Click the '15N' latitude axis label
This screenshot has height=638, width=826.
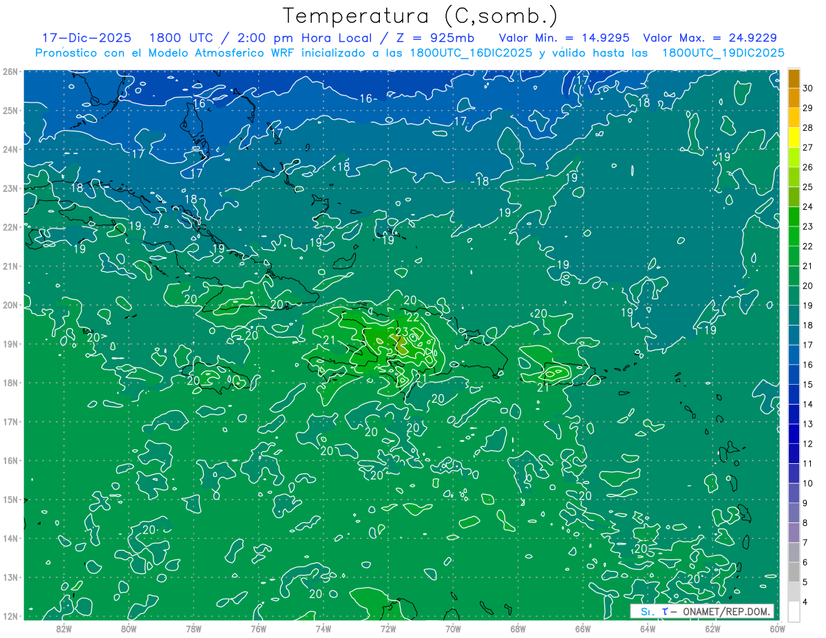(x=10, y=500)
